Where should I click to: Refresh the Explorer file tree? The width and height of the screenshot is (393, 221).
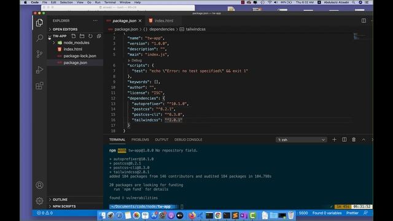point(90,36)
